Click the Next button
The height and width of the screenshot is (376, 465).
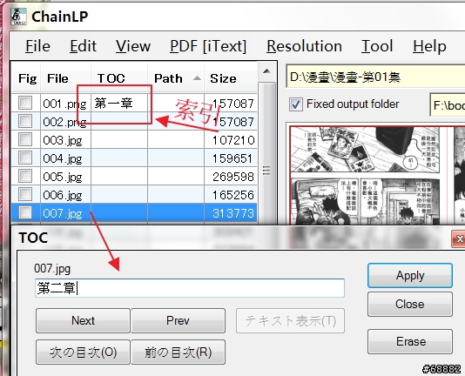click(83, 320)
